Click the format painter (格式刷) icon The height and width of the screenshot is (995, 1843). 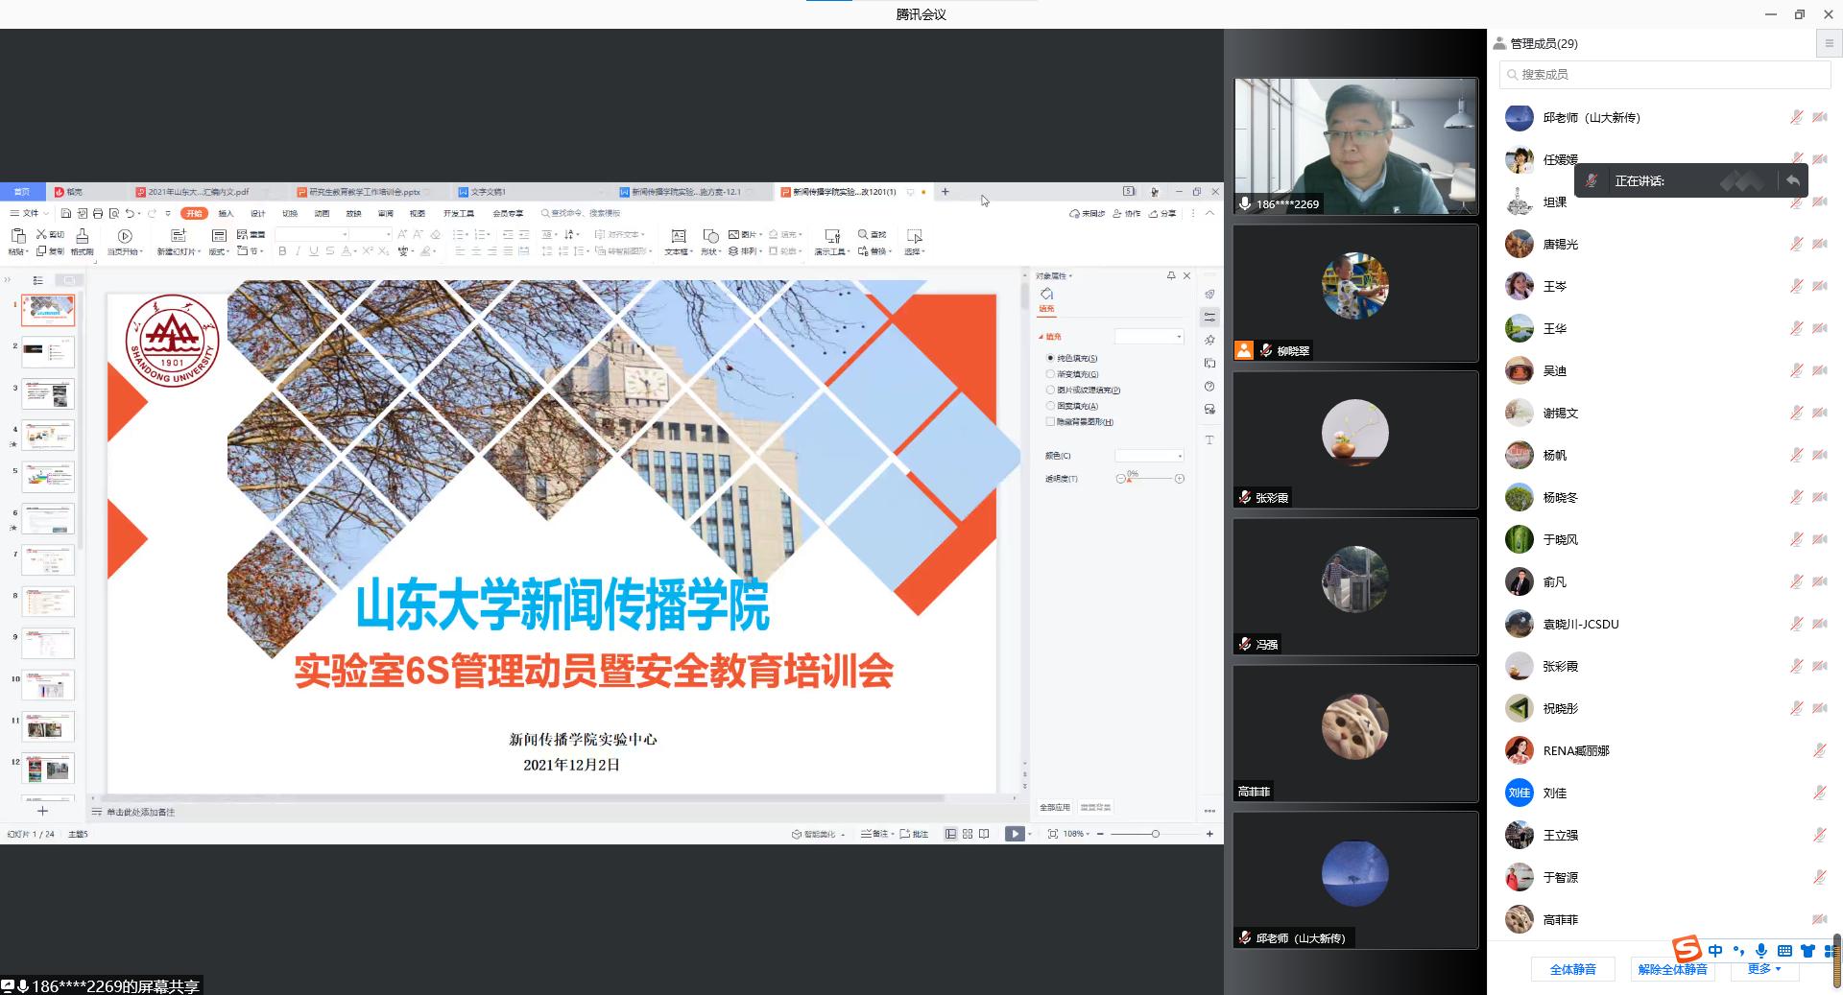[83, 236]
